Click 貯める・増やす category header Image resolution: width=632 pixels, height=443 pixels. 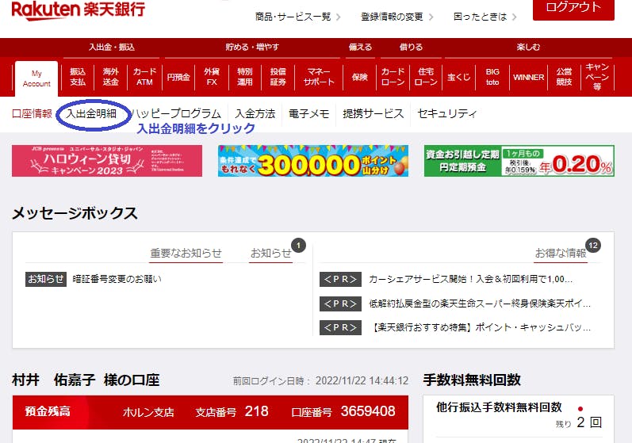click(252, 47)
